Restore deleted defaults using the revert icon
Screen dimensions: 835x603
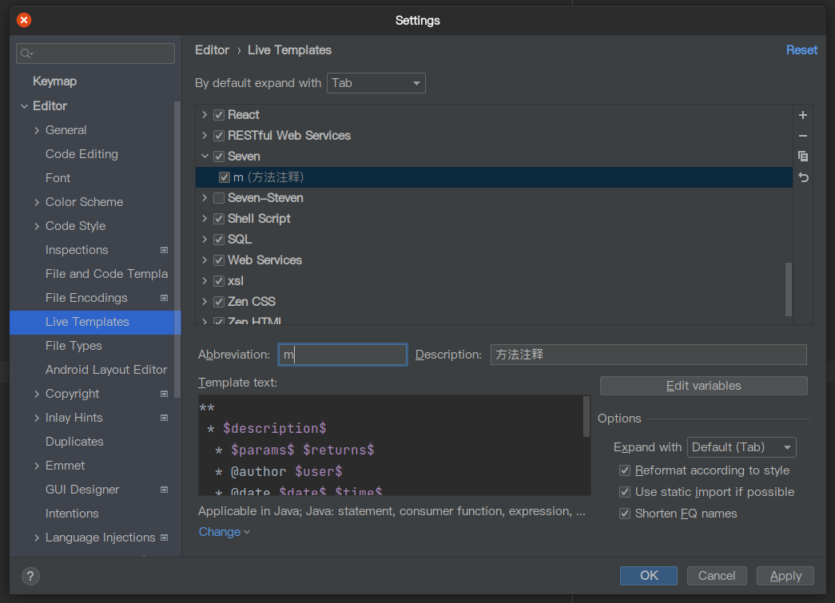point(803,177)
